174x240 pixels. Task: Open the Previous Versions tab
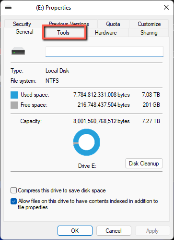click(69, 24)
